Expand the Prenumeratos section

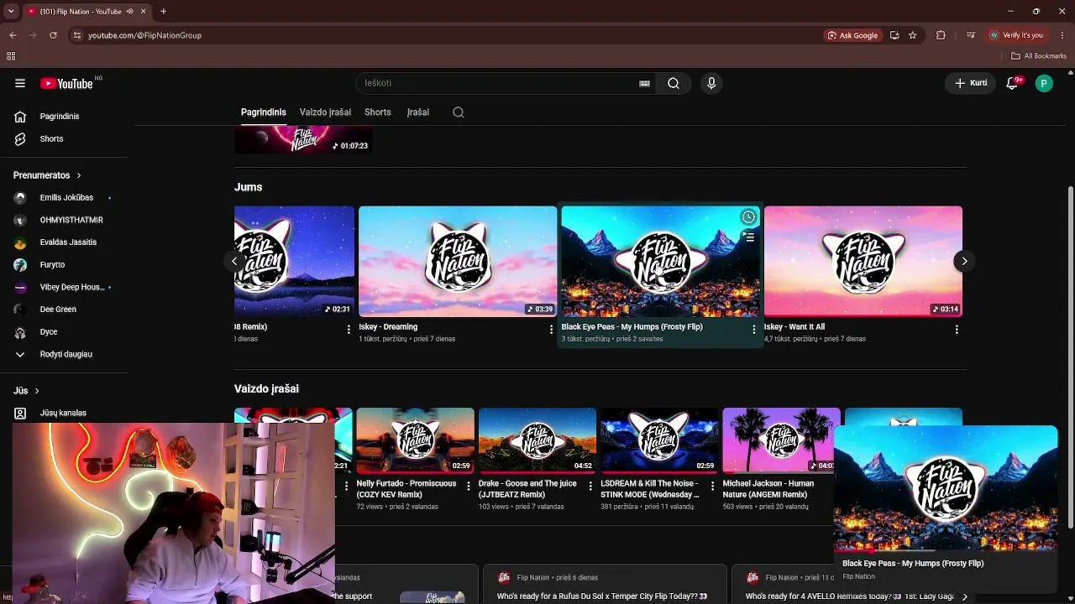point(47,175)
